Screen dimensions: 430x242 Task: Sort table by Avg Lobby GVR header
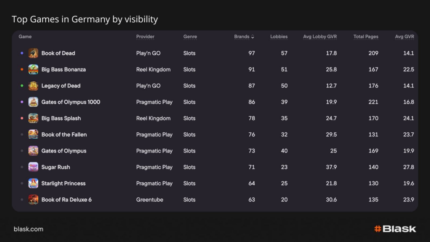(320, 37)
